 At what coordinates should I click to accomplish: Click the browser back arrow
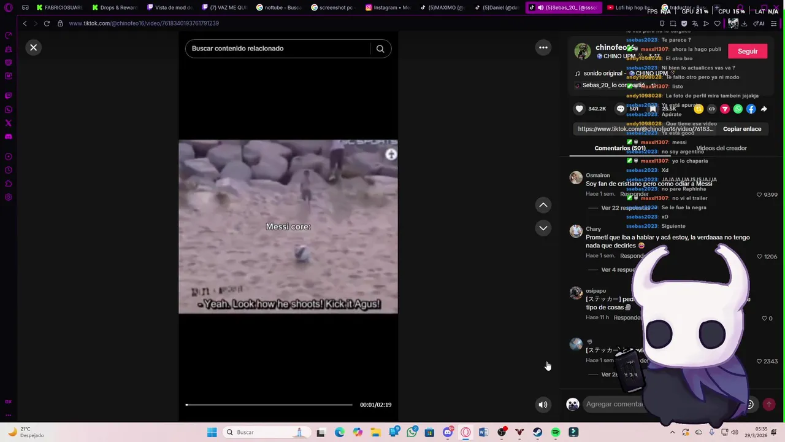point(25,23)
